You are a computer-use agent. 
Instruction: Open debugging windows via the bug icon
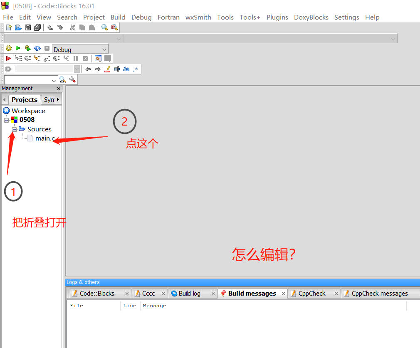(x=97, y=58)
